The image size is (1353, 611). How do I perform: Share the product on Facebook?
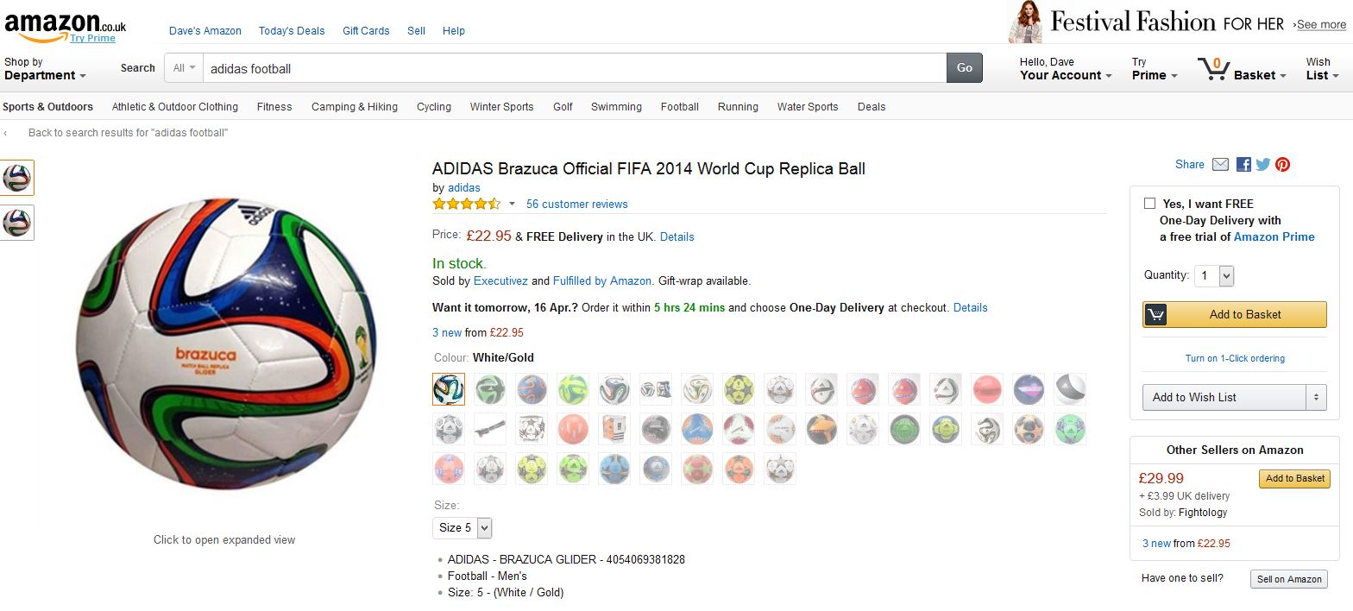coord(1243,164)
